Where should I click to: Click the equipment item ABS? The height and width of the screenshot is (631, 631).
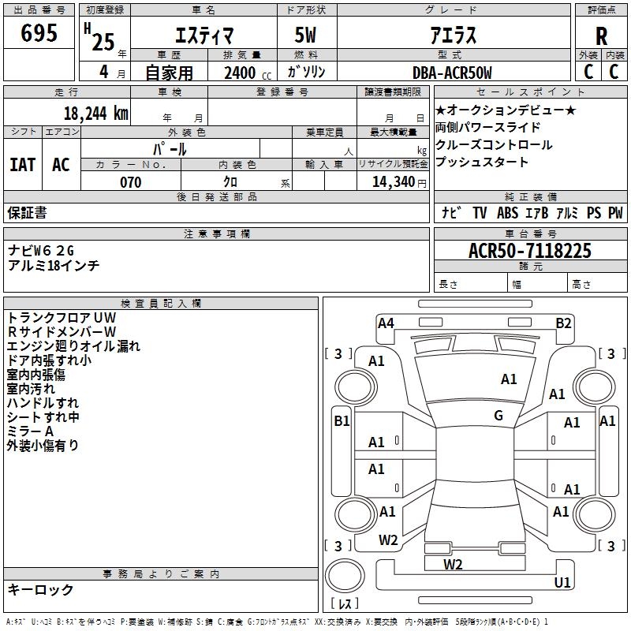point(507,212)
